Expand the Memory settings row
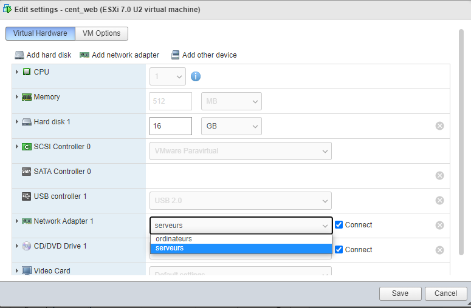Image resolution: width=471 pixels, height=308 pixels. click(x=17, y=97)
